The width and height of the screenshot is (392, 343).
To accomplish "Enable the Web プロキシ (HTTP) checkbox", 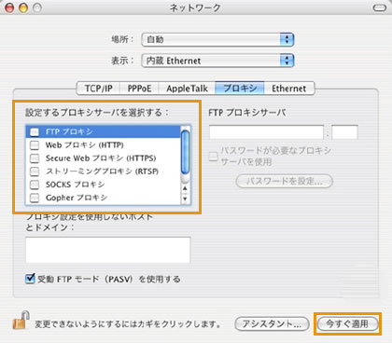I will click(x=35, y=145).
